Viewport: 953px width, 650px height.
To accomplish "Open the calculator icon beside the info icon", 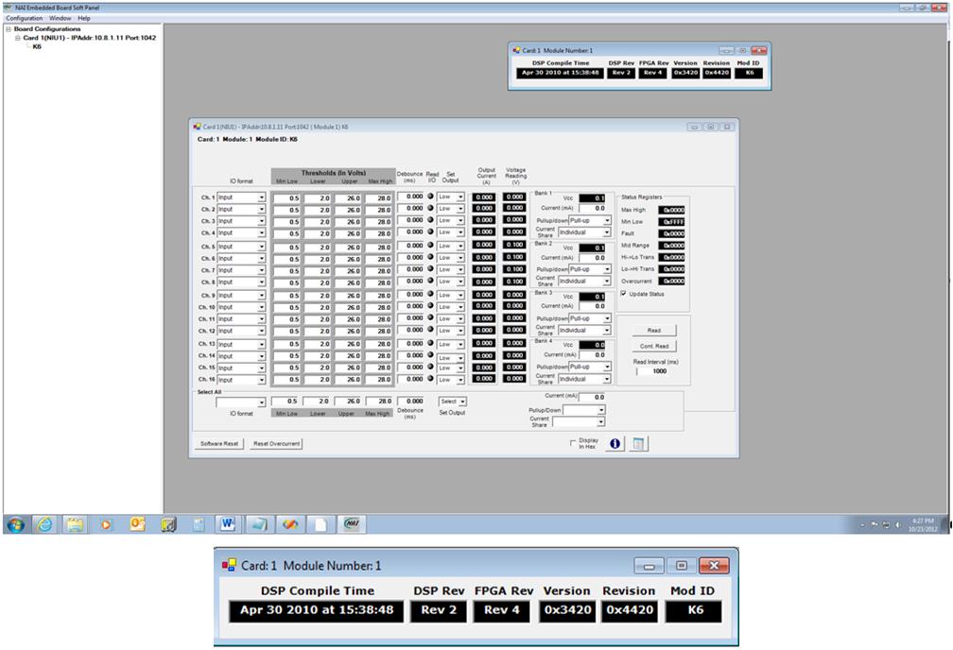I will (x=639, y=443).
